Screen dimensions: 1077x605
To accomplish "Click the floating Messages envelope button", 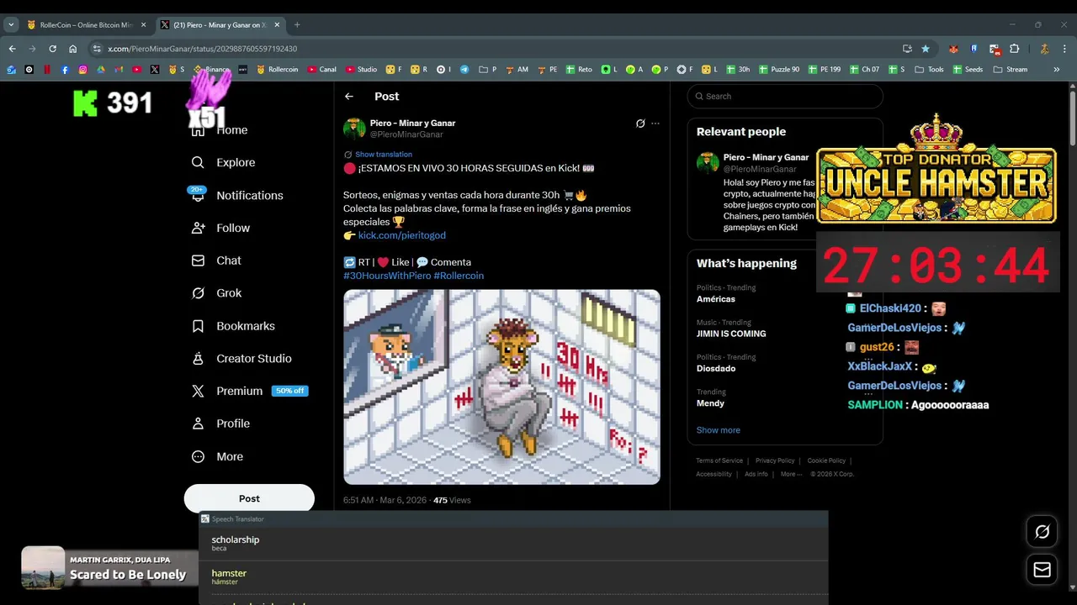I will pos(1042,570).
